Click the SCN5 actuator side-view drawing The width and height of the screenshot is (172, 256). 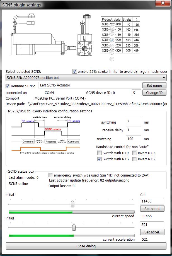pyautogui.click(x=43, y=35)
